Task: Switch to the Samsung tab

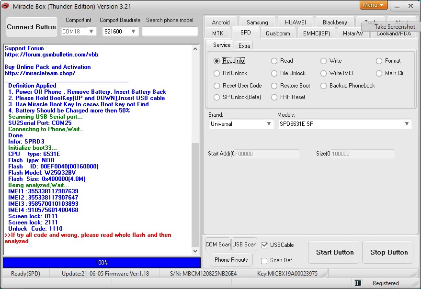Action: click(257, 22)
